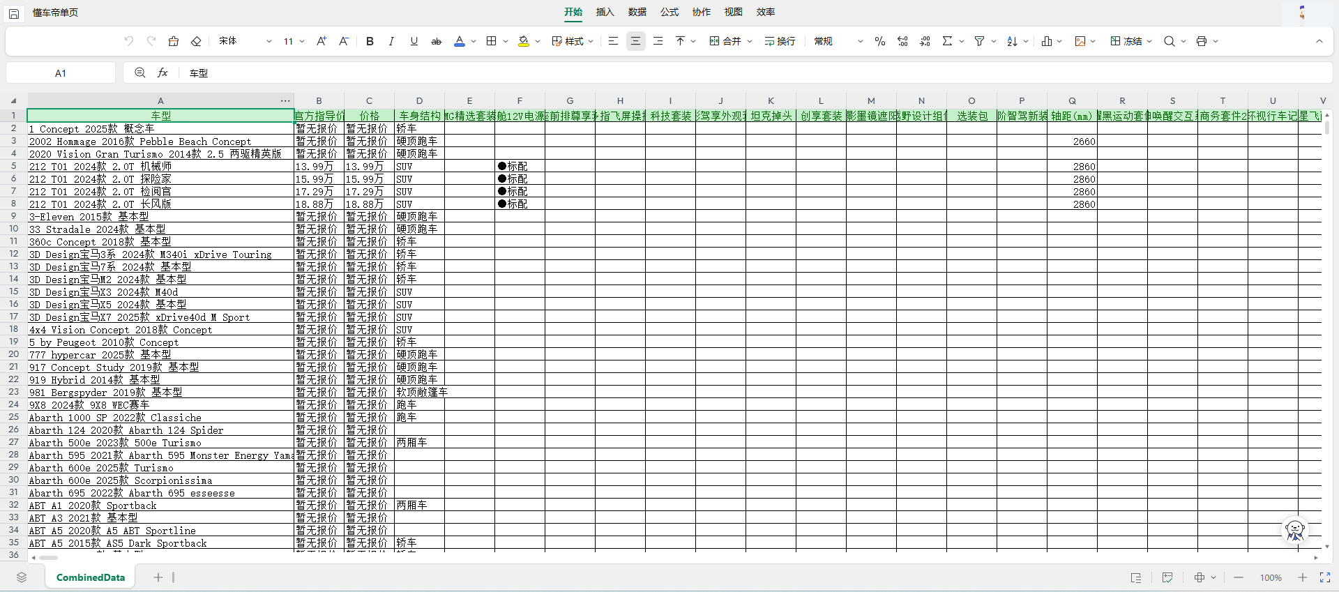Click the 100% zoom level
Viewport: 1339px width, 592px height.
pyautogui.click(x=1271, y=578)
